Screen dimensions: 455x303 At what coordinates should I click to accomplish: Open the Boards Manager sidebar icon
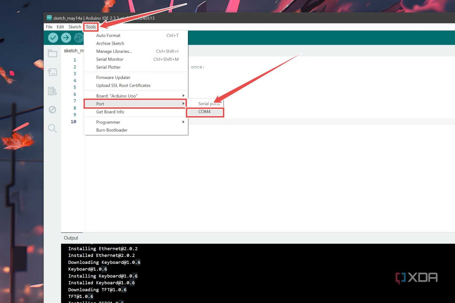coord(52,72)
